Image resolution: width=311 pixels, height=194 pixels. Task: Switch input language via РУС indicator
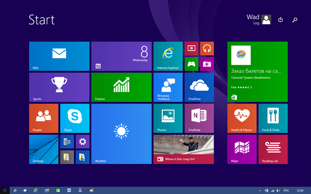(x=287, y=190)
